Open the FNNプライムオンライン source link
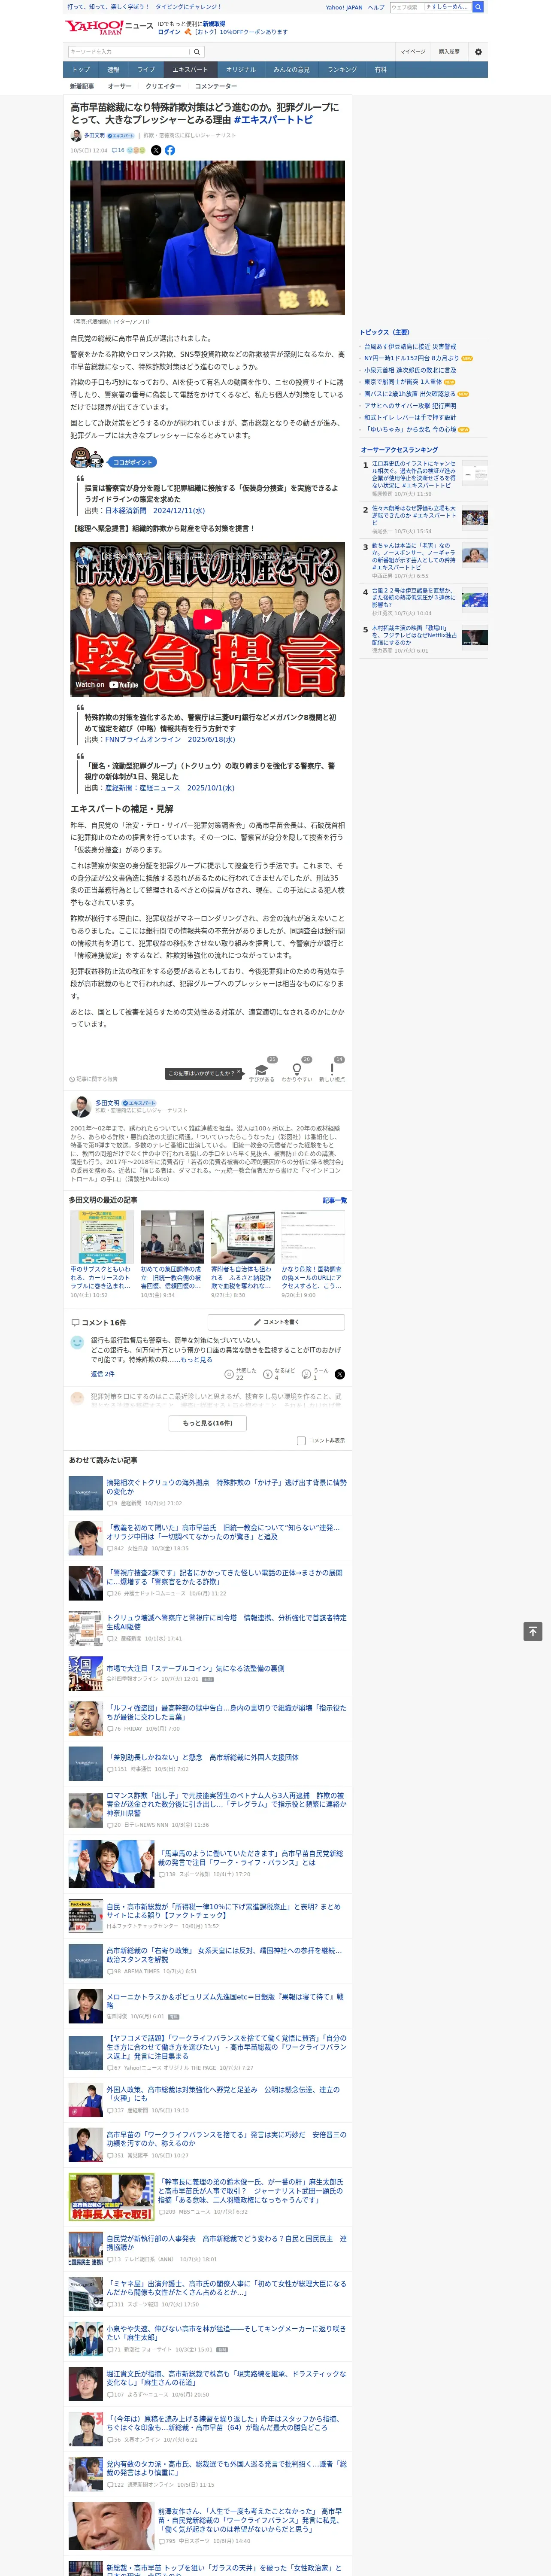Screen dimensions: 551x2576 point(170,740)
